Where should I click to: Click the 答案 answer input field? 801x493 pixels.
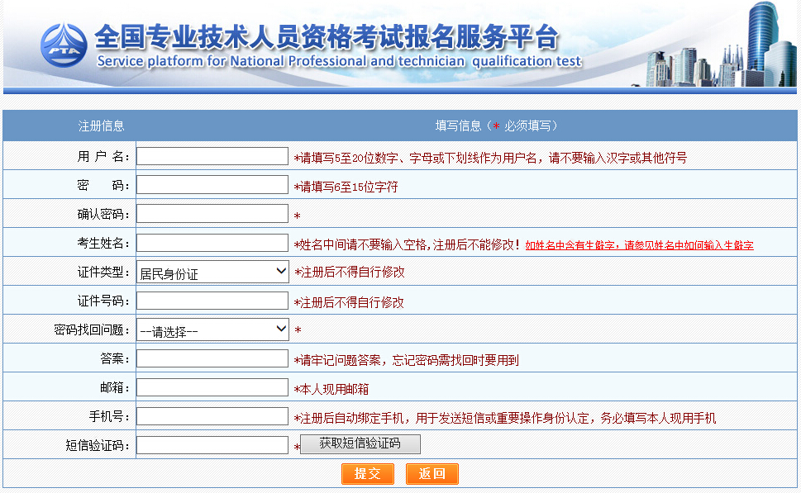pos(212,358)
